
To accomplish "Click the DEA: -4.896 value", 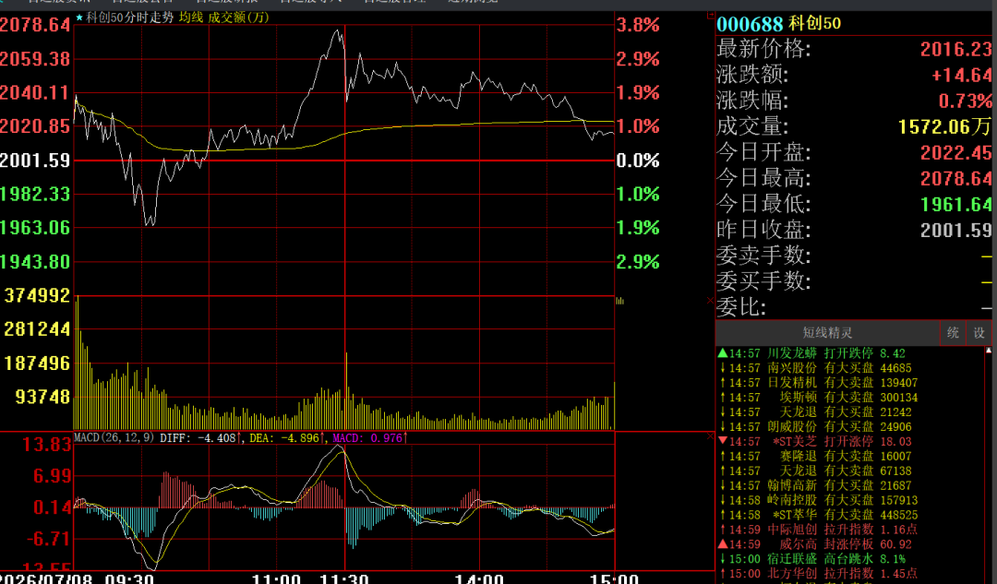I will click(x=284, y=438).
